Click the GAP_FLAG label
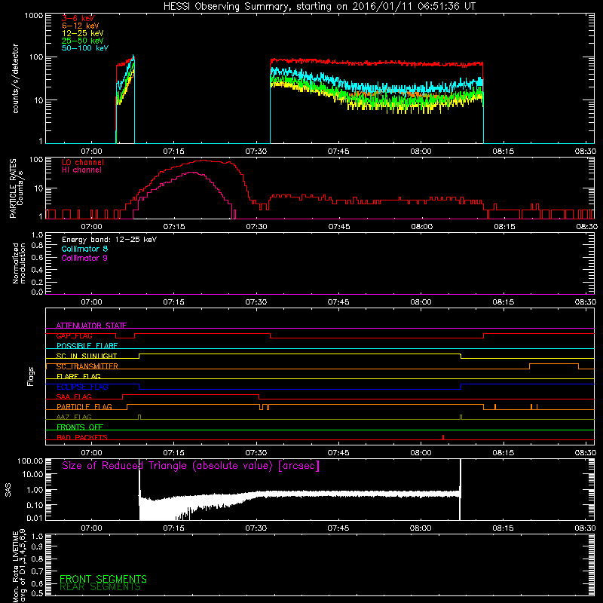 tap(74, 335)
